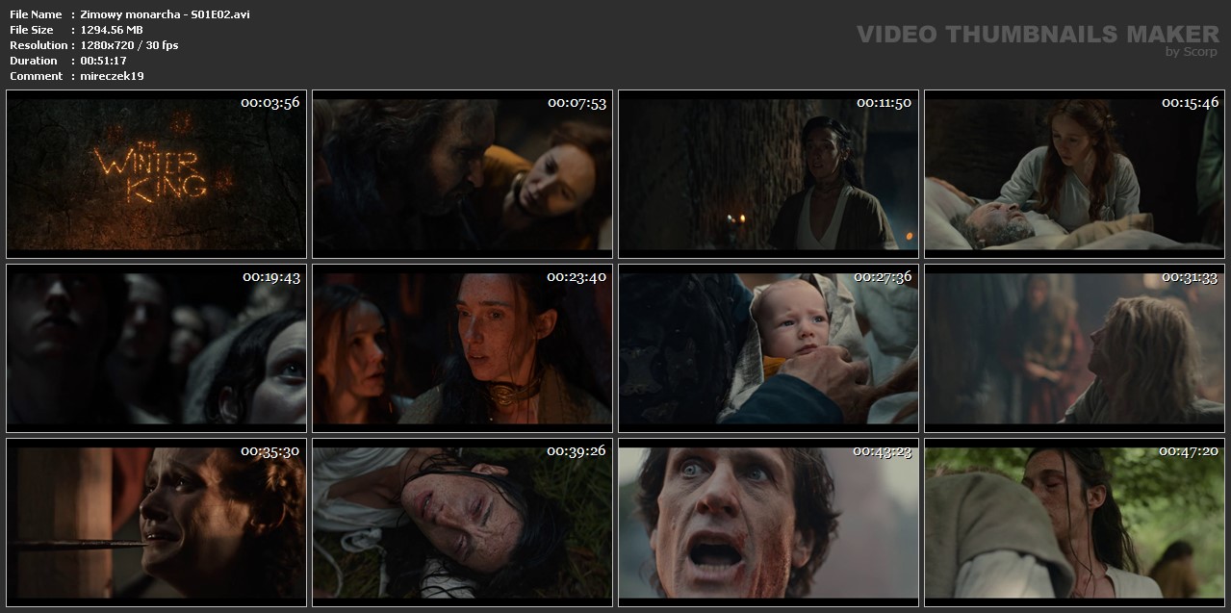Click the 00:03:56 timestamp text
The height and width of the screenshot is (613, 1231).
pyautogui.click(x=270, y=102)
